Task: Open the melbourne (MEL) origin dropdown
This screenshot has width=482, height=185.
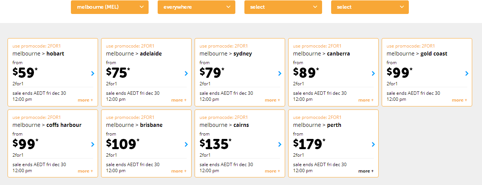Action: 109,7
